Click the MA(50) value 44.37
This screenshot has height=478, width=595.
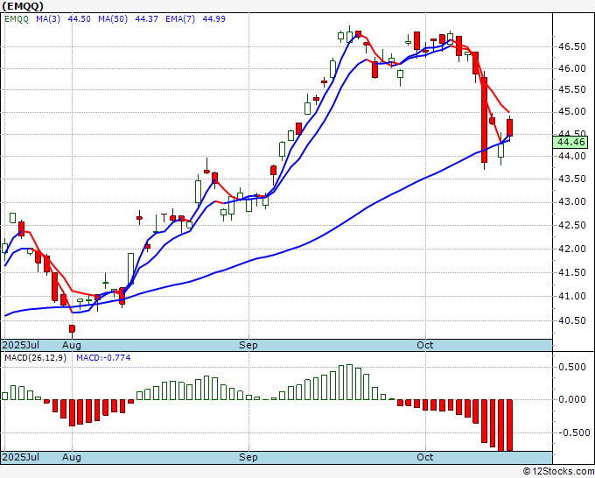pos(146,19)
